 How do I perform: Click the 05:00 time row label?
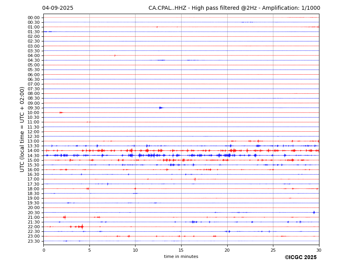34,65
